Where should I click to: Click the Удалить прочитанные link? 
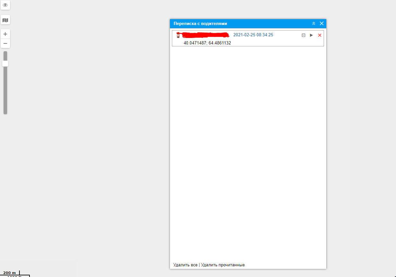click(x=223, y=265)
